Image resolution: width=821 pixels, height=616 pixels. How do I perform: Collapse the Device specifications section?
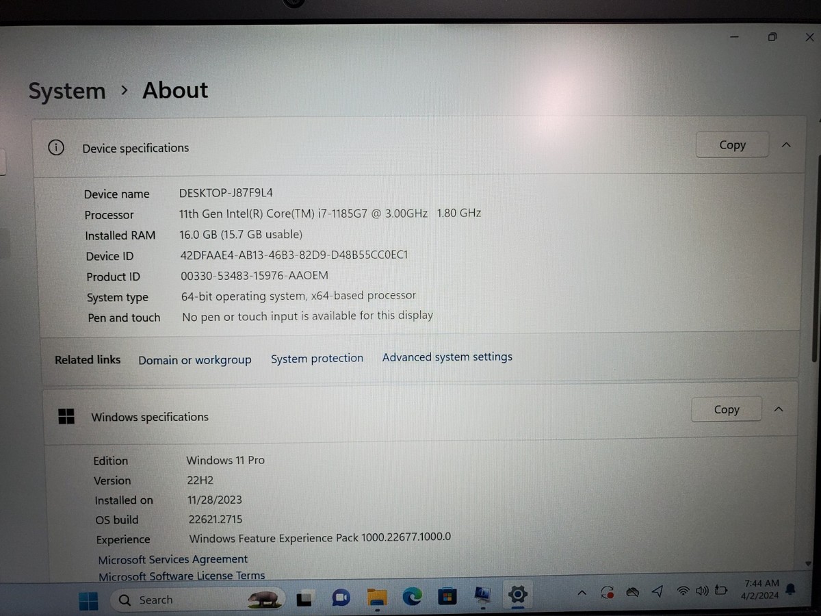tap(786, 145)
